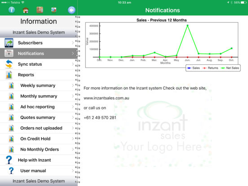
Task: Tap the Quotes summary chart icon
Action: [11, 117]
